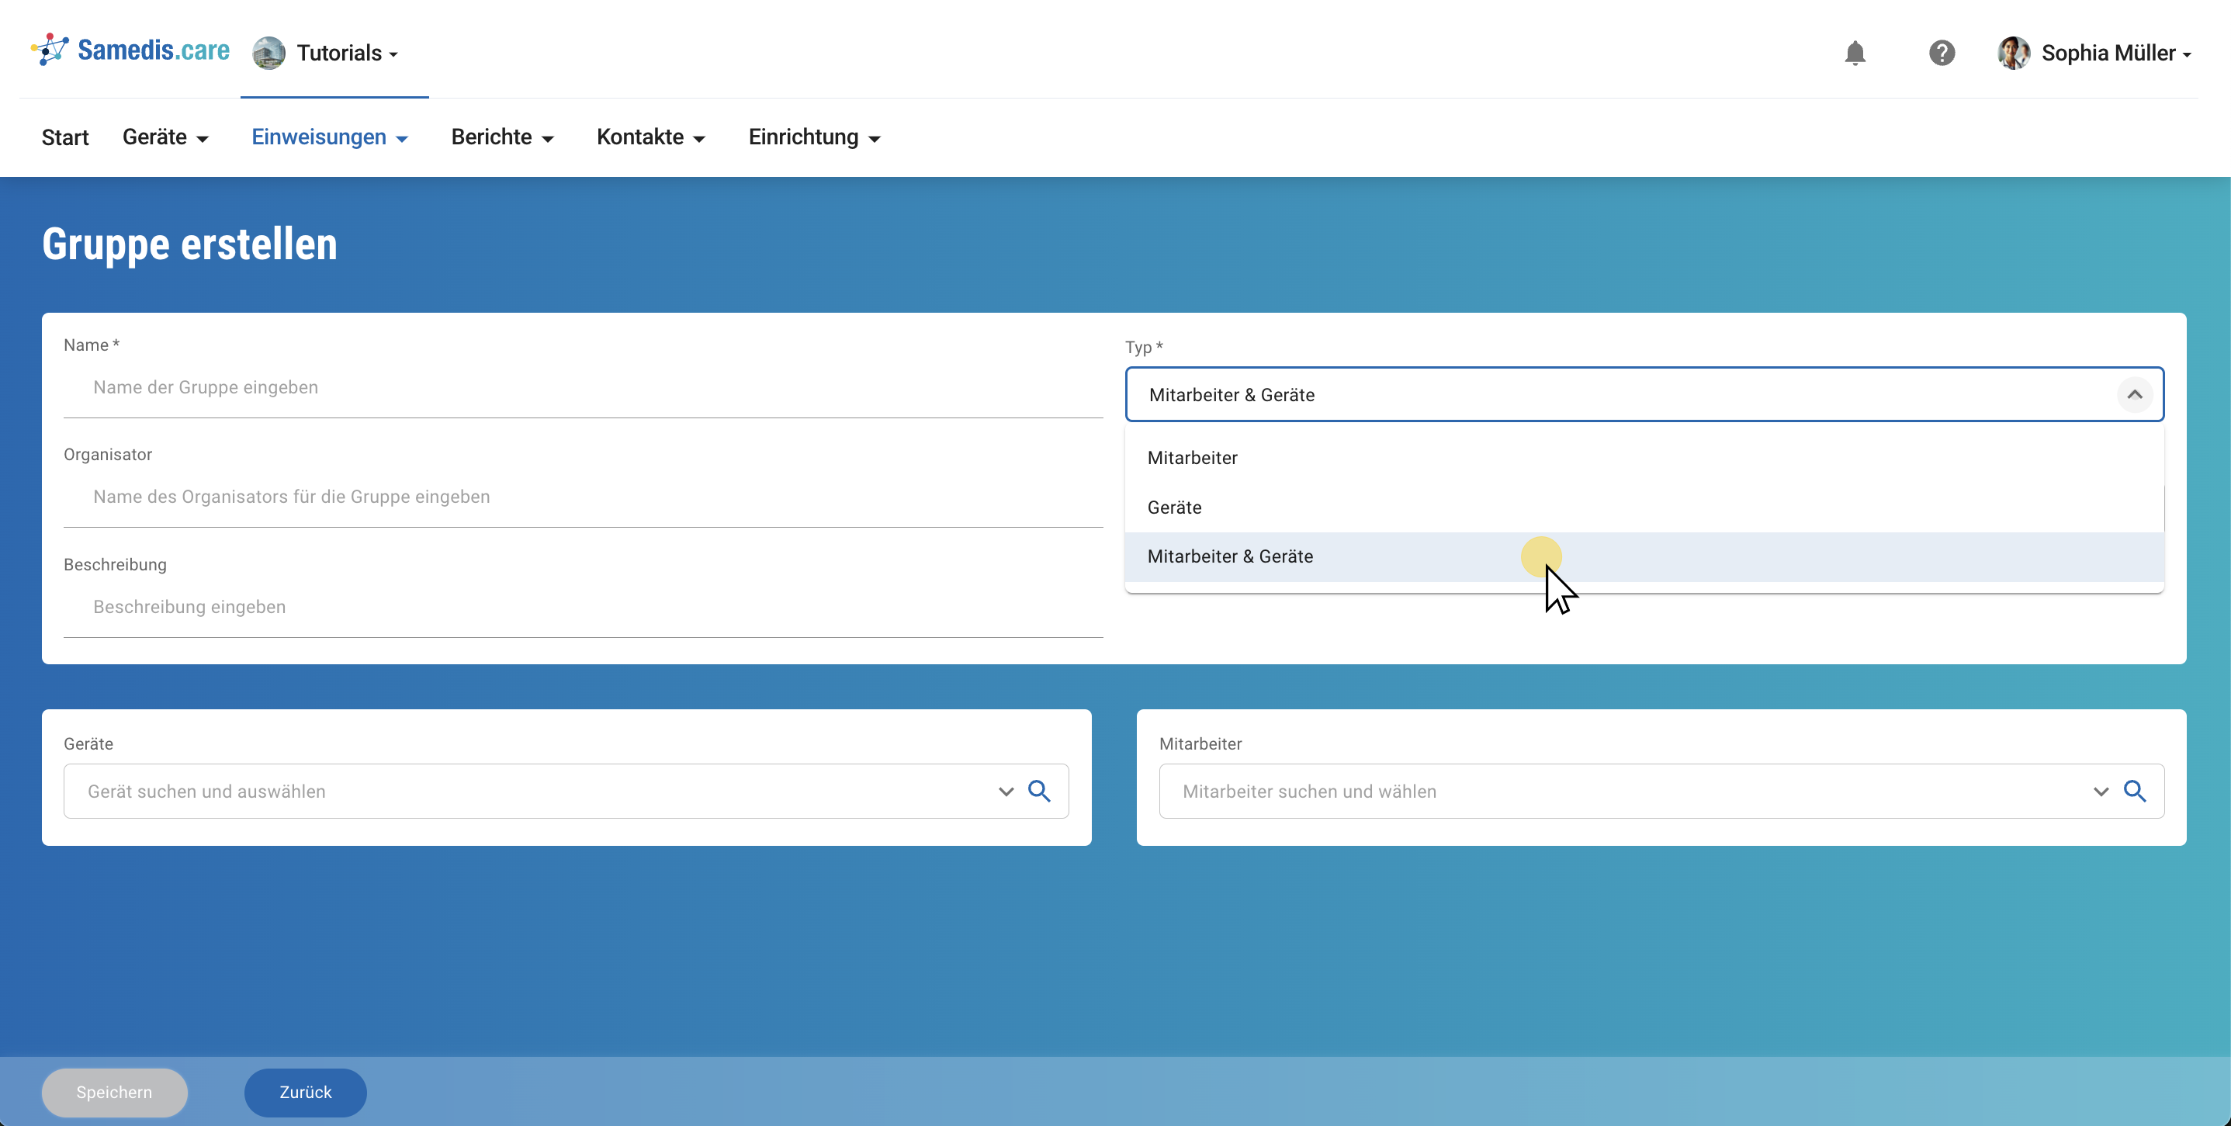Expand the Gerät suchen dropdown chevron
The image size is (2231, 1126).
pos(1006,792)
